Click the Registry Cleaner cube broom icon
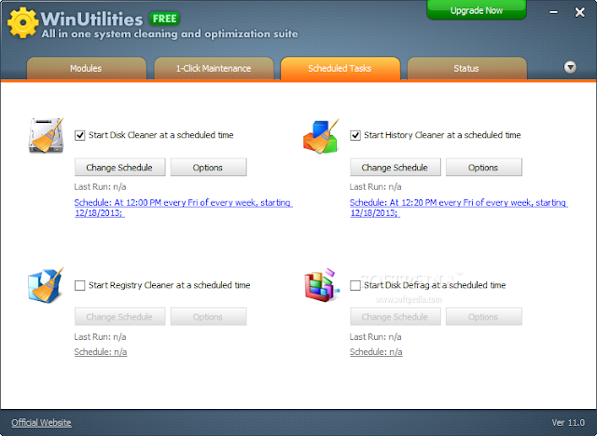 coord(46,285)
